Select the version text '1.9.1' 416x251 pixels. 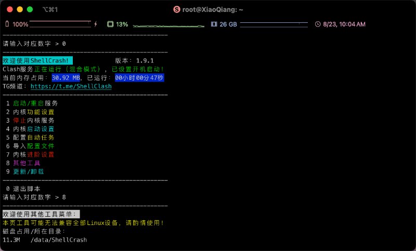(x=145, y=61)
